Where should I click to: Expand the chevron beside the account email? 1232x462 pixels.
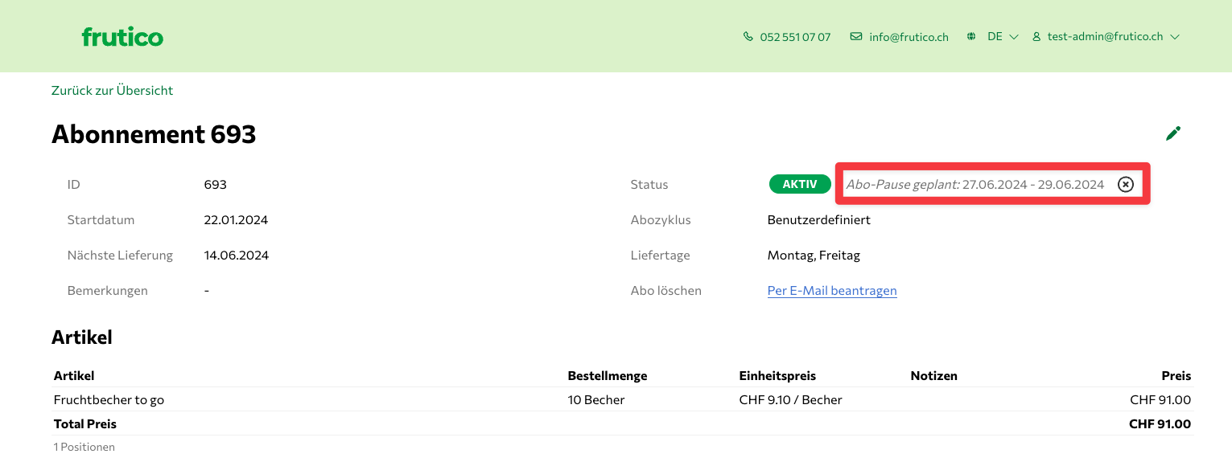tap(1175, 37)
